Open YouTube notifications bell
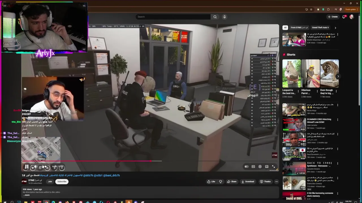This screenshot has width=362, height=203. [x=344, y=17]
